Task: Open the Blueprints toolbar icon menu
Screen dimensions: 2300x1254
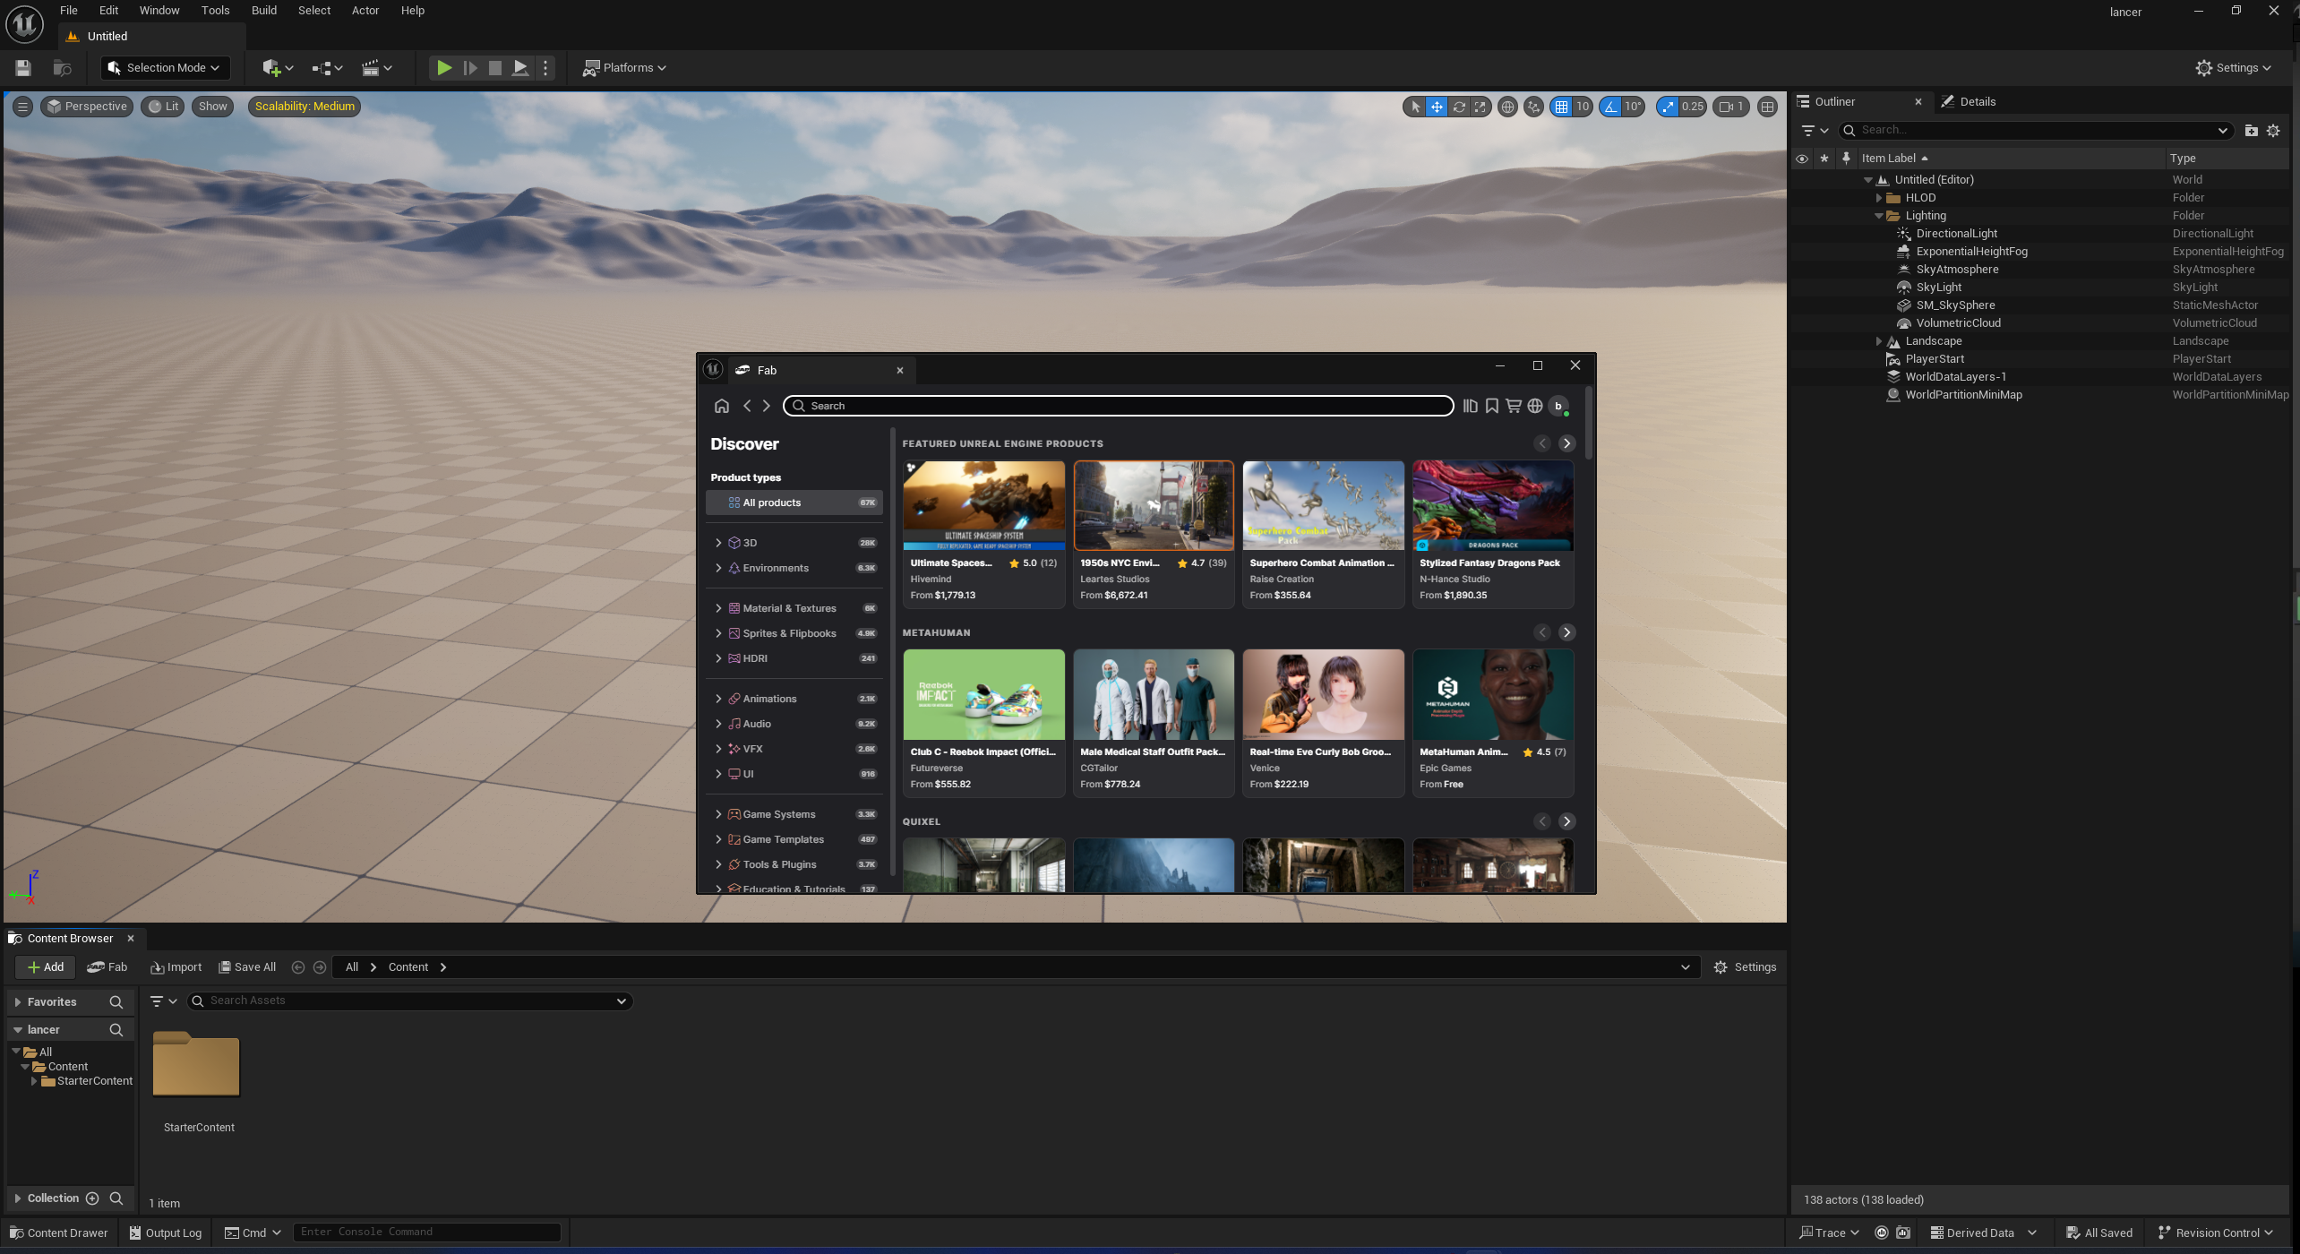Action: (x=327, y=68)
